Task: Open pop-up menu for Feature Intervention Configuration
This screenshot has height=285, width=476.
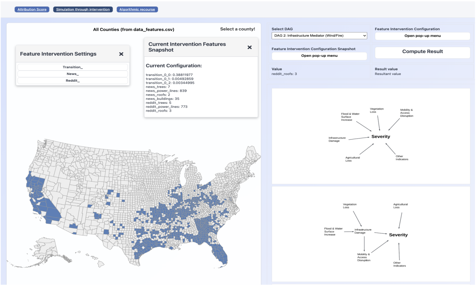Action: (x=422, y=36)
